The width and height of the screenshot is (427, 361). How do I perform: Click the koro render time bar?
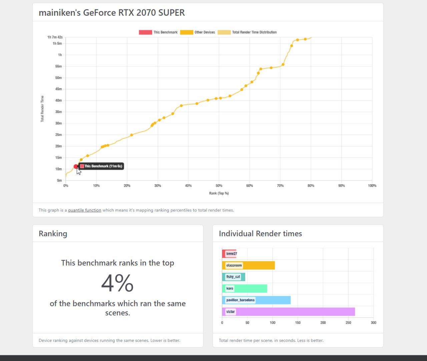point(245,289)
